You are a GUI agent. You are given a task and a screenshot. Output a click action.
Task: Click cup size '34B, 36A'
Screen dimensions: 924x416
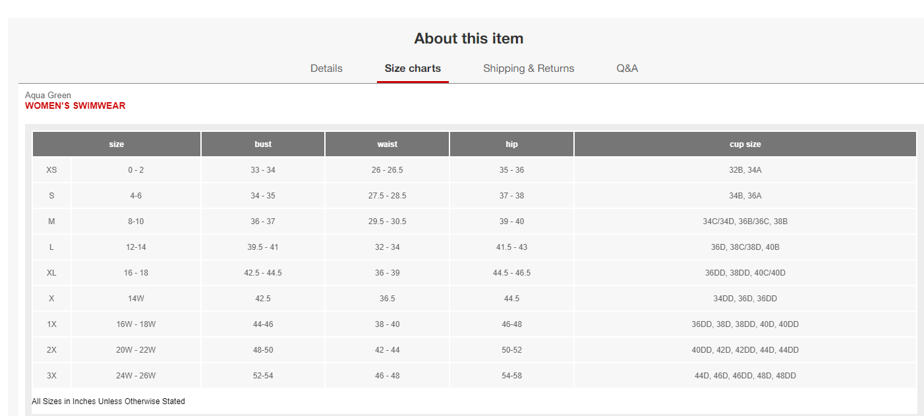[x=745, y=196]
